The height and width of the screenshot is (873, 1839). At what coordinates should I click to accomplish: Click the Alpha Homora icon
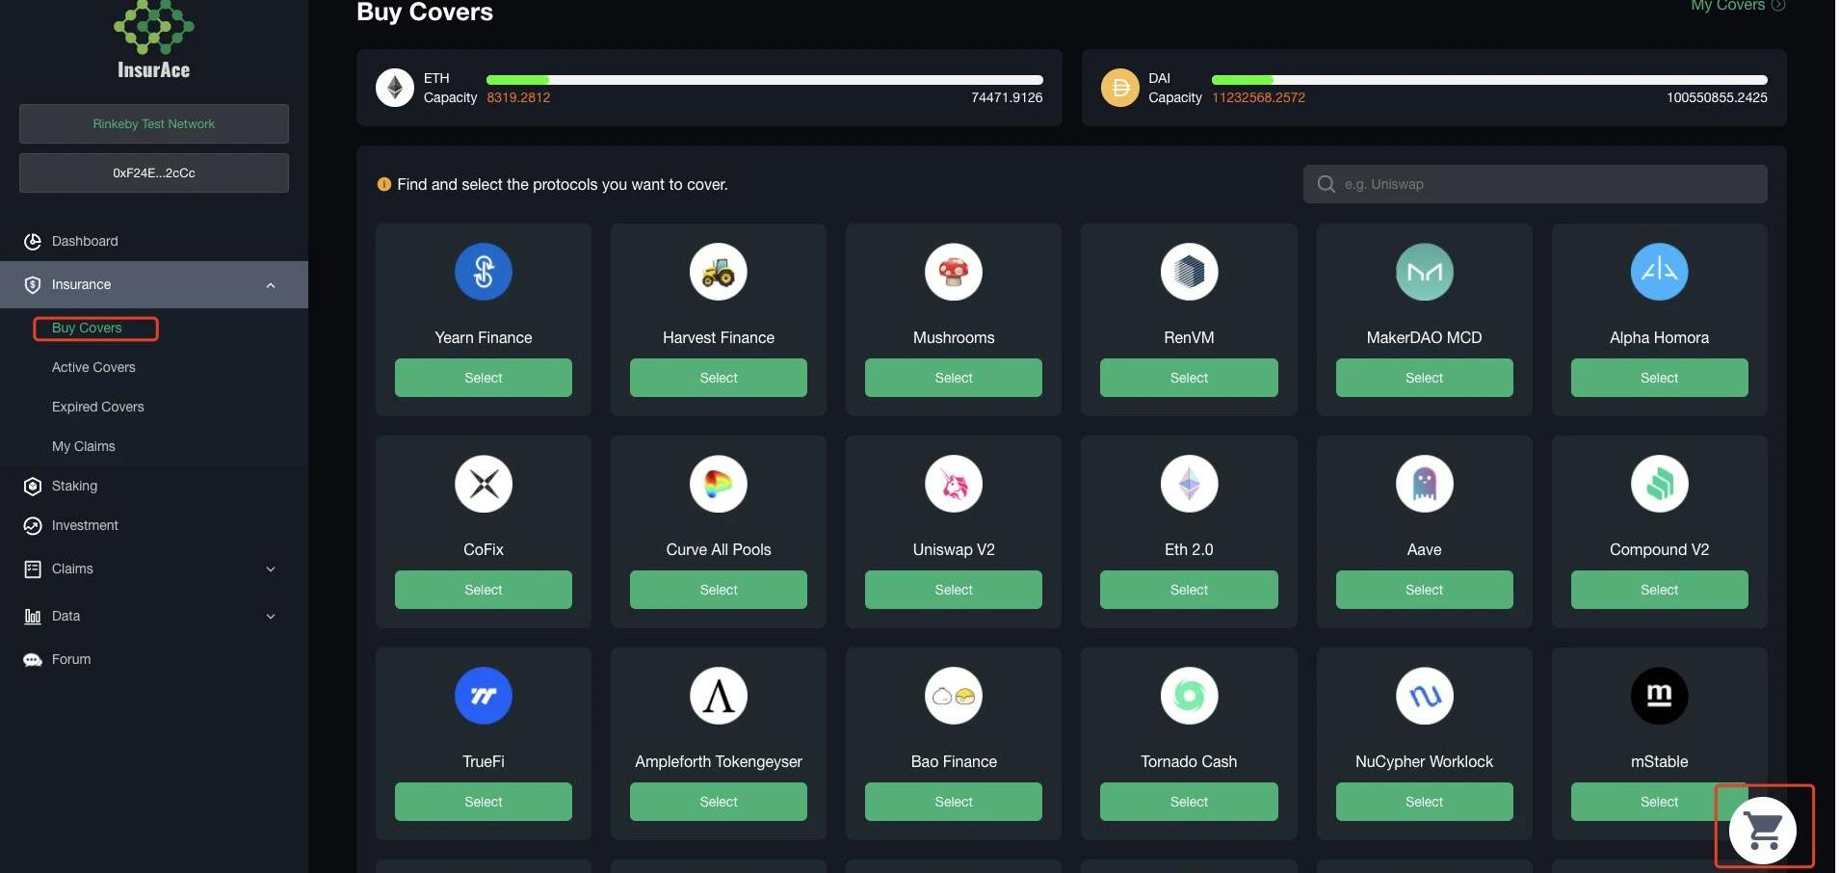(x=1659, y=272)
